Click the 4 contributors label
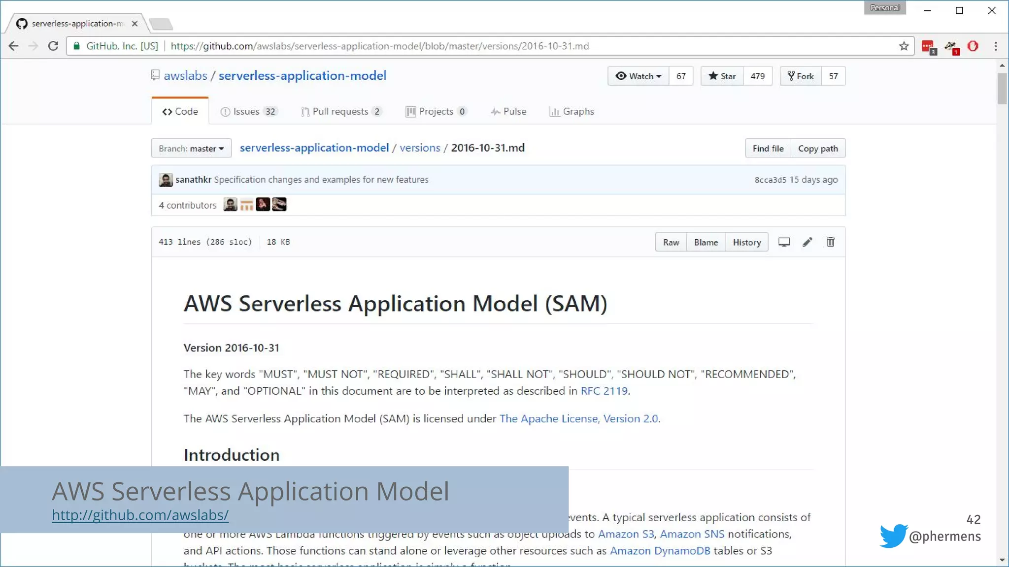Image resolution: width=1009 pixels, height=567 pixels. [x=187, y=205]
